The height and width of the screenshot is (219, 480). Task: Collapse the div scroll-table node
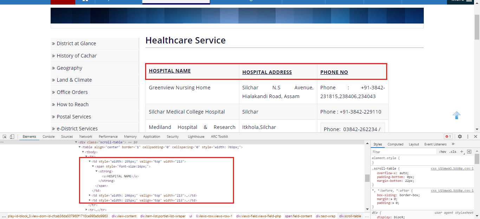pos(76,142)
